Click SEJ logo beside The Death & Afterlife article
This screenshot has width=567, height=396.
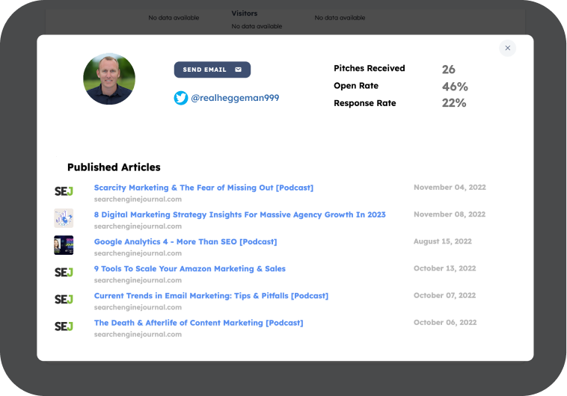tap(64, 327)
